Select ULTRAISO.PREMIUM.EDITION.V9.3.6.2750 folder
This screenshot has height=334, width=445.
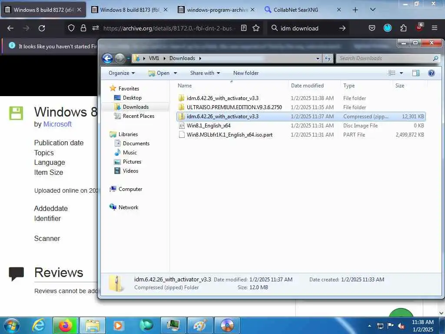pos(301,107)
